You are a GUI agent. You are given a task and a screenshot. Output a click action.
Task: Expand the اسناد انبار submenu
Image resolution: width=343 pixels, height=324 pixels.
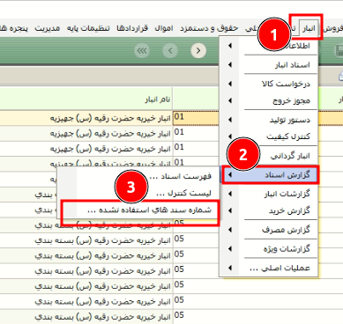click(269, 65)
